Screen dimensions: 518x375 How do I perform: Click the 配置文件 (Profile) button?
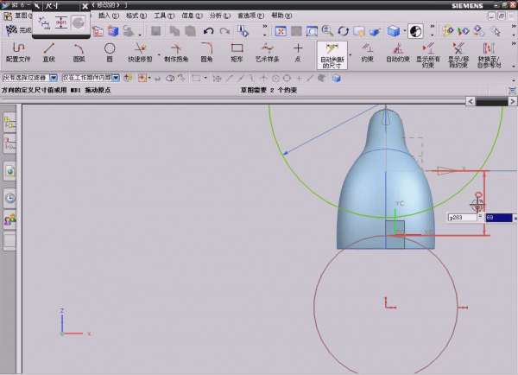click(18, 51)
